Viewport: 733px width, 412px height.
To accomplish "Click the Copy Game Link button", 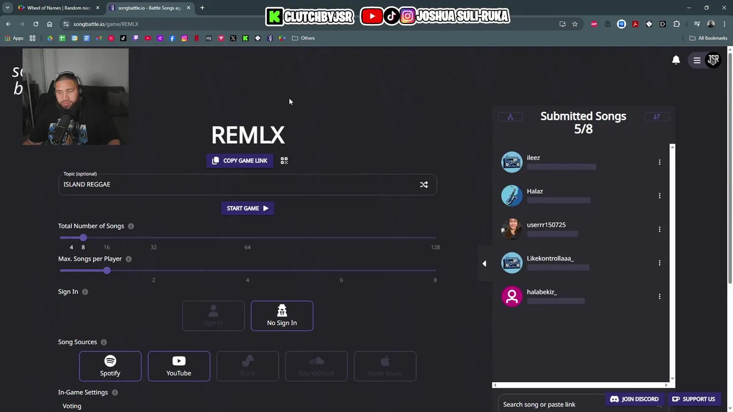I will (240, 161).
